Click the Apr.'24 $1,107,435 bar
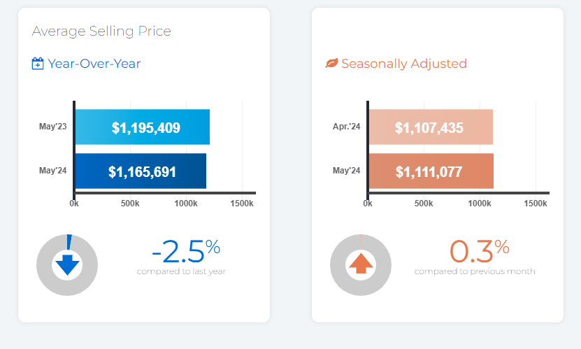Viewport: 581px width, 349px height. (x=430, y=127)
